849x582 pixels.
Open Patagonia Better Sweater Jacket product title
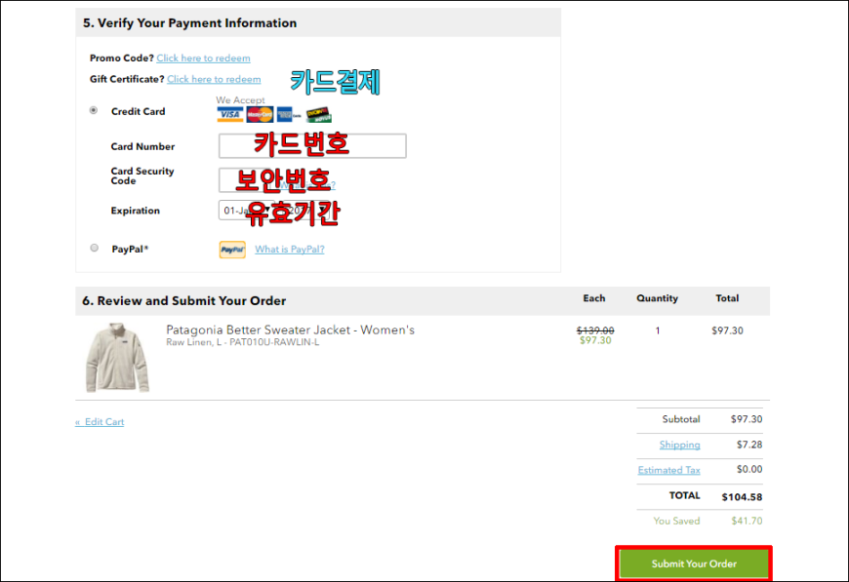pos(290,330)
